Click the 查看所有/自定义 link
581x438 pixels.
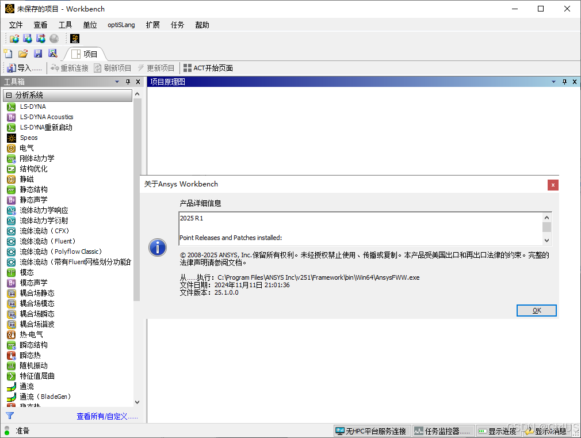pos(107,417)
